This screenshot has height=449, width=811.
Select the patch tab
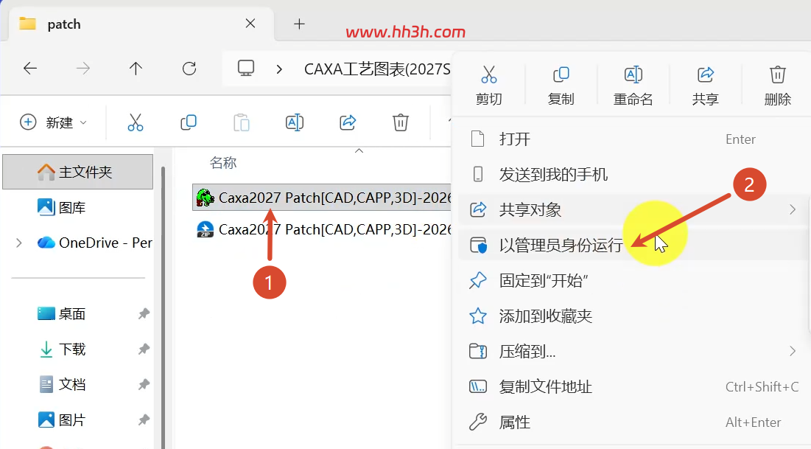pos(141,24)
